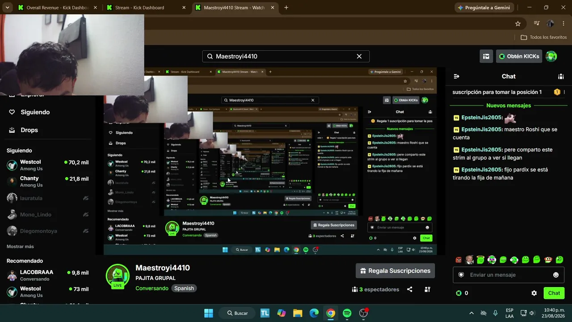Open the Mono_Lindo channel in the sidebar

[x=47, y=215]
